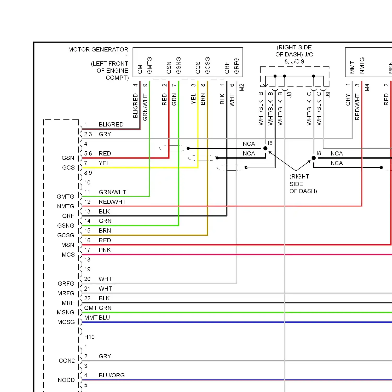This screenshot has height=392, width=392.
Task: Click GRY wire label on H10 pin 2
Action: [x=105, y=356]
